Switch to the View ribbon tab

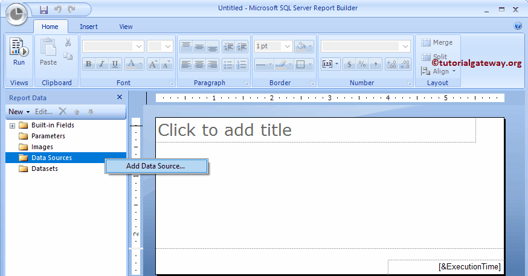[x=126, y=27]
